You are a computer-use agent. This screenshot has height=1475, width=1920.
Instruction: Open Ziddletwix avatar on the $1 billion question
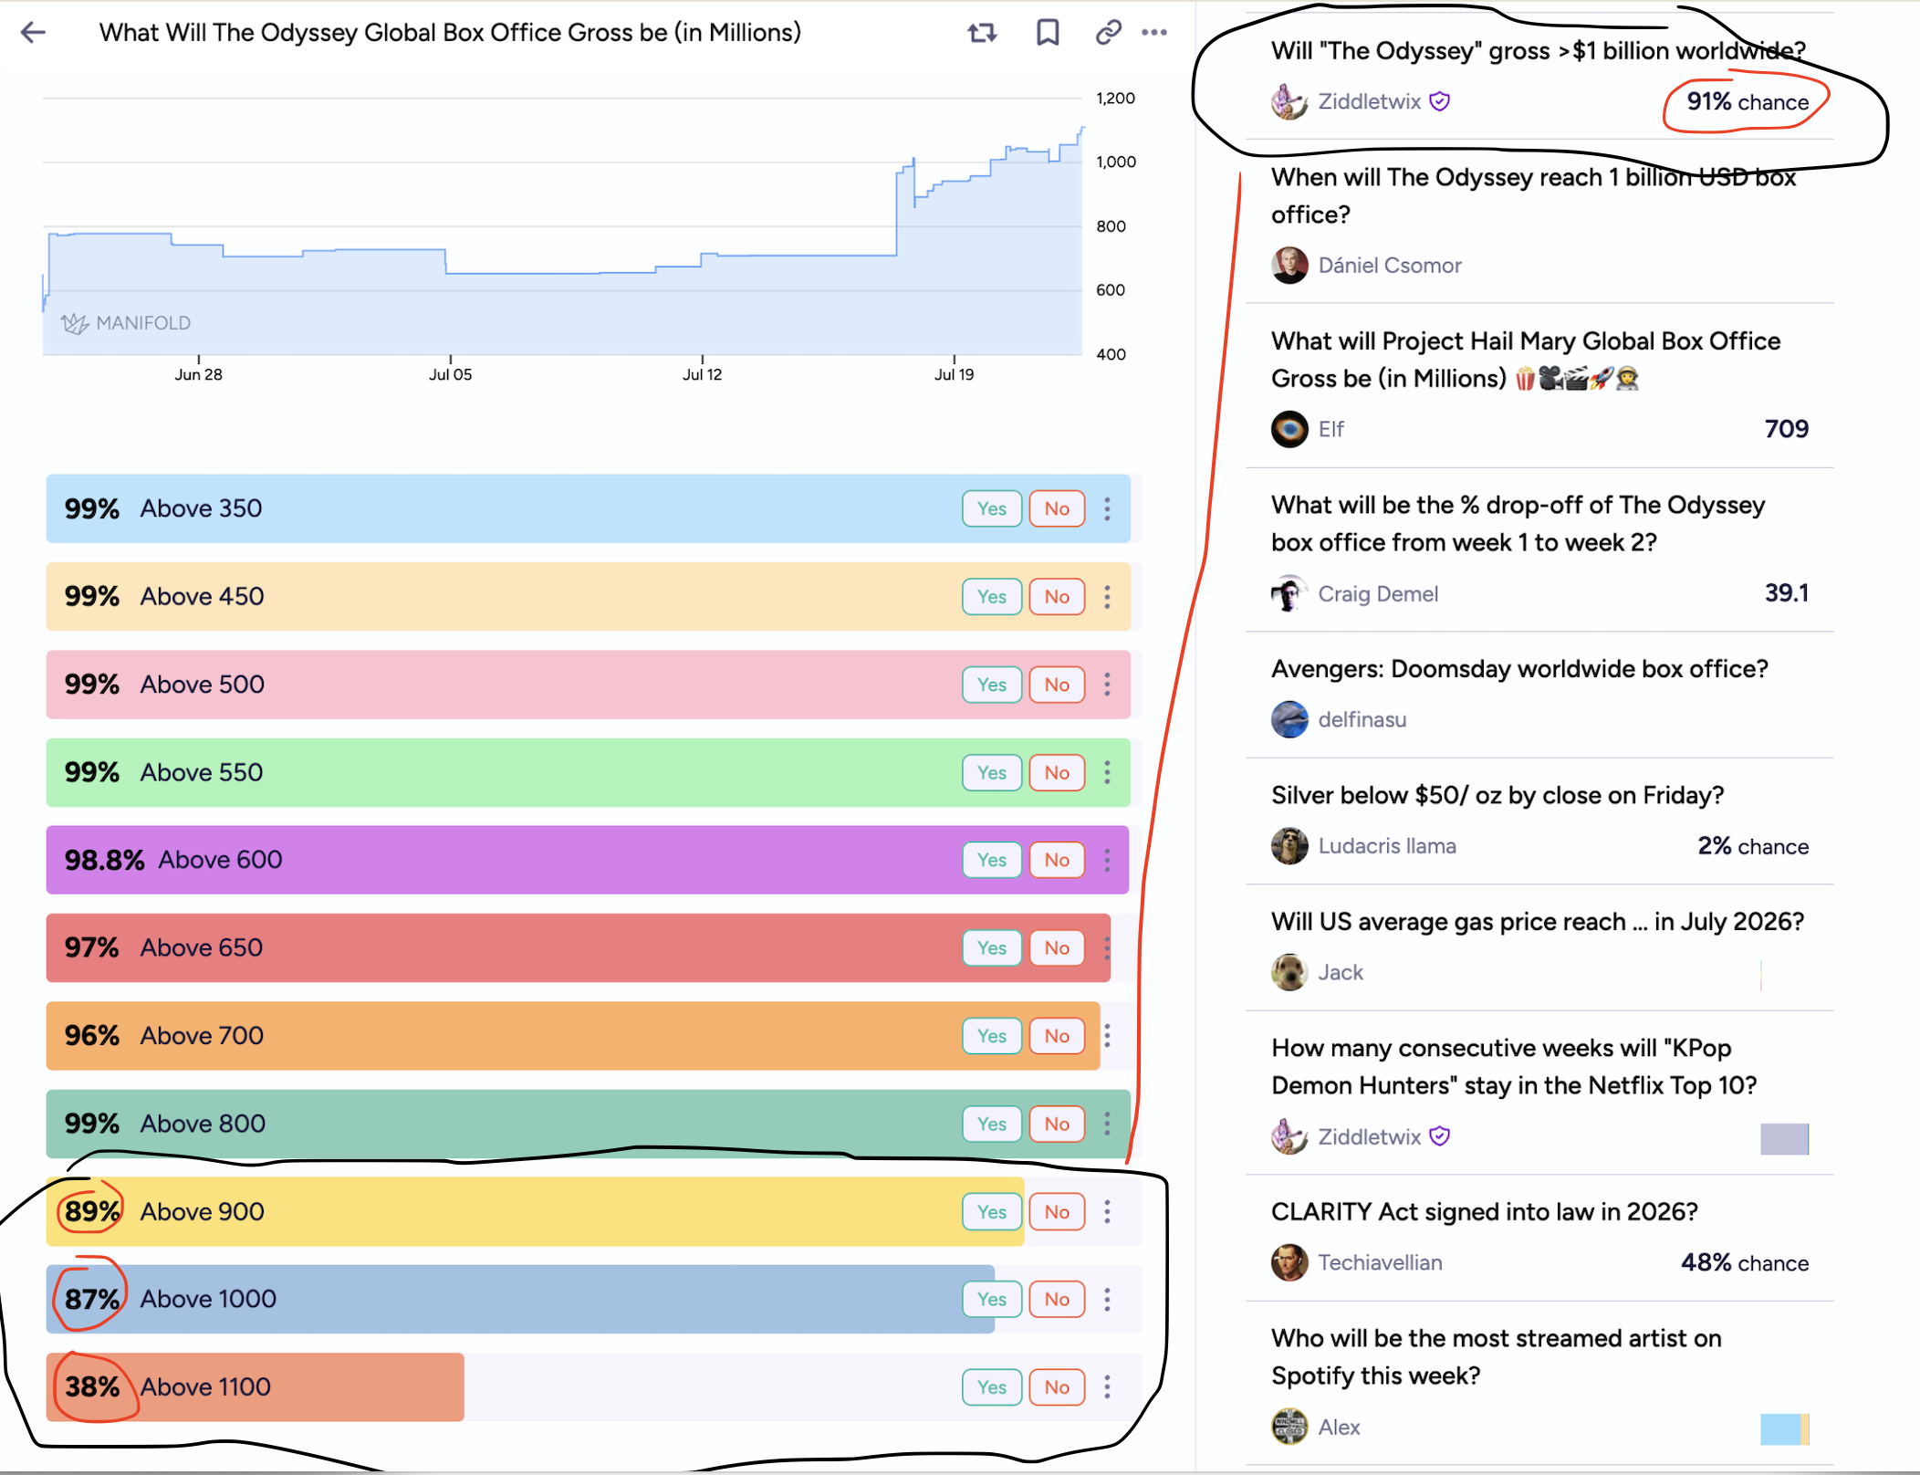point(1289,101)
